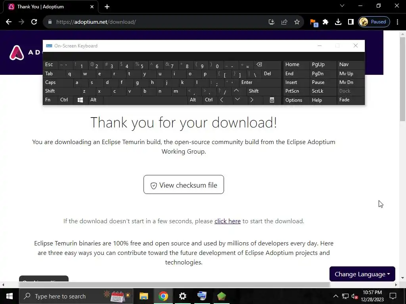This screenshot has height=304, width=406.
Task: Bookmark this page with the star icon
Action: (x=297, y=22)
